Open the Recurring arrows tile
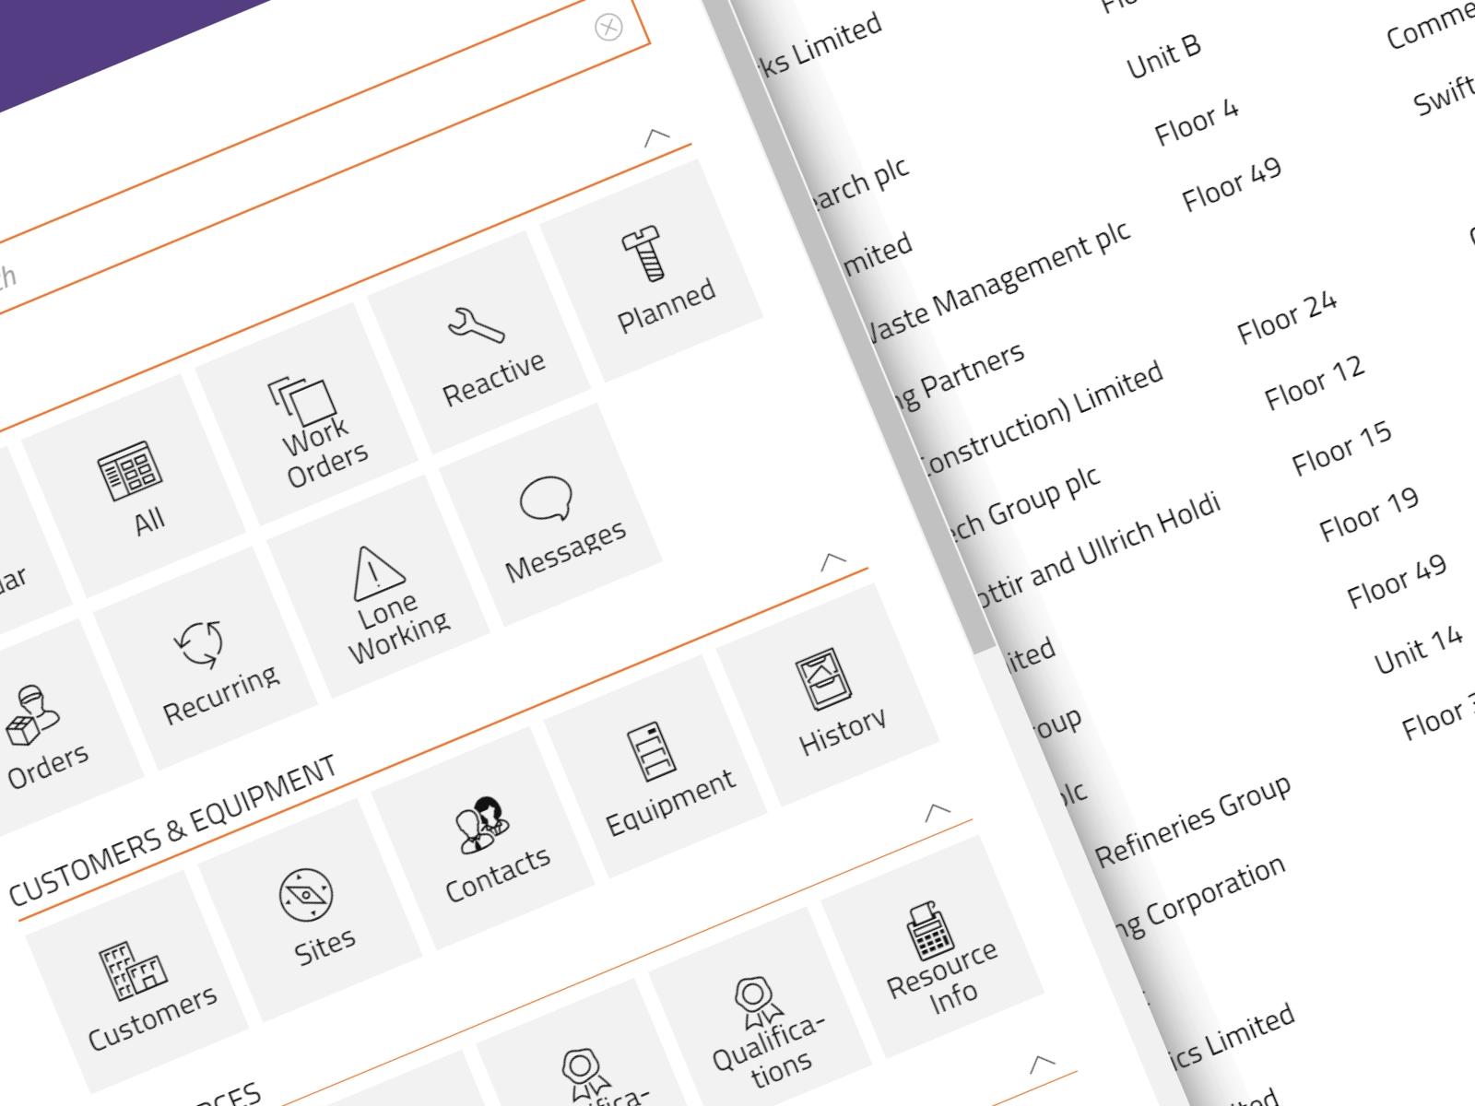 pyautogui.click(x=206, y=658)
